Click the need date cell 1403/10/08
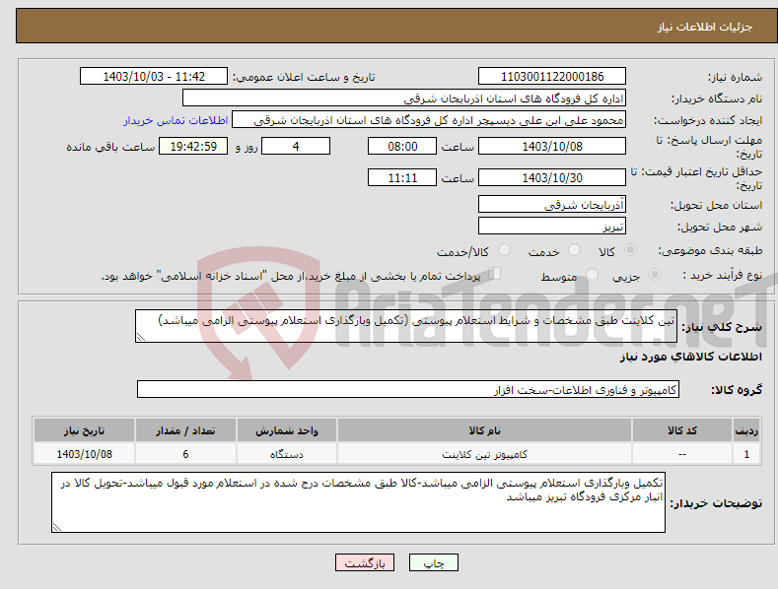The image size is (778, 589). tap(85, 454)
